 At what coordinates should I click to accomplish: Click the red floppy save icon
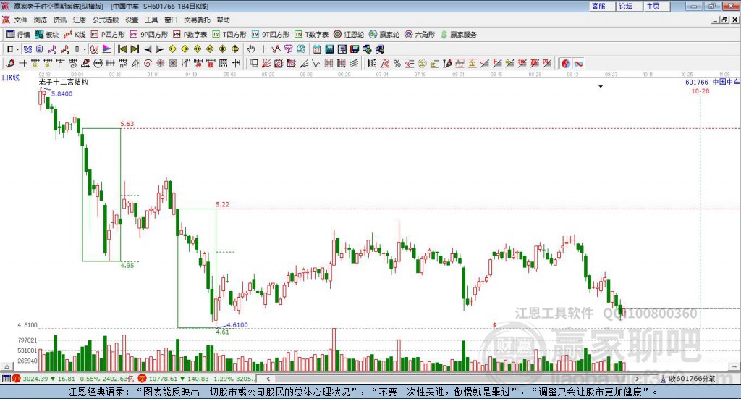click(x=355, y=49)
